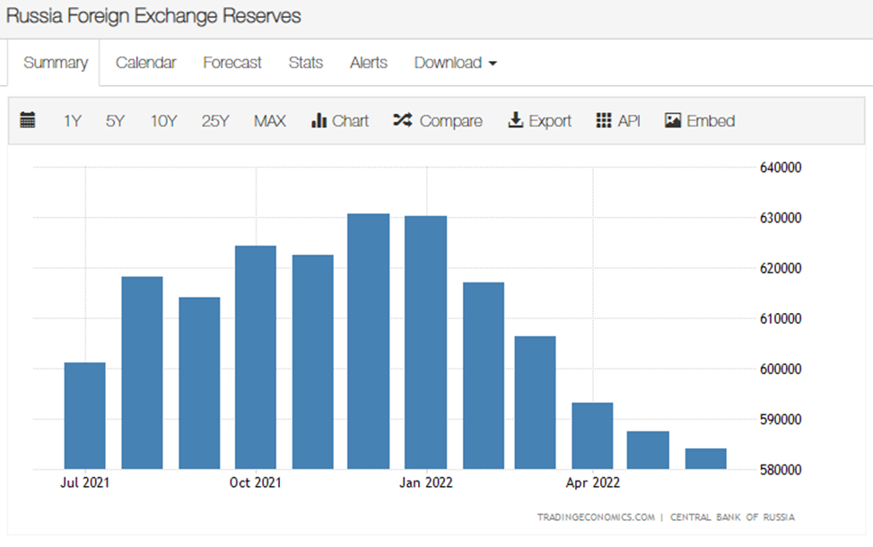Select the 10Y time range

[x=163, y=121]
